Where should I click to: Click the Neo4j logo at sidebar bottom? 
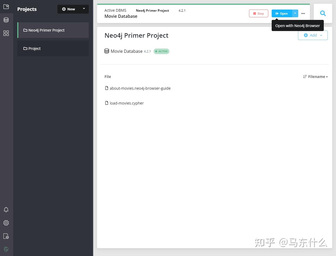click(x=6, y=249)
